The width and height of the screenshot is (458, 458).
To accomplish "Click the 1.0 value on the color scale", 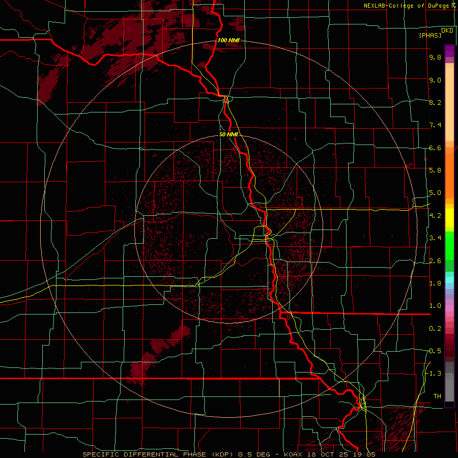I will pos(435,306).
